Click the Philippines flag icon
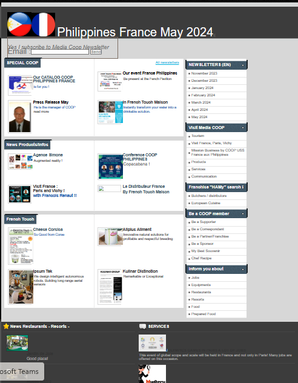 (19, 24)
